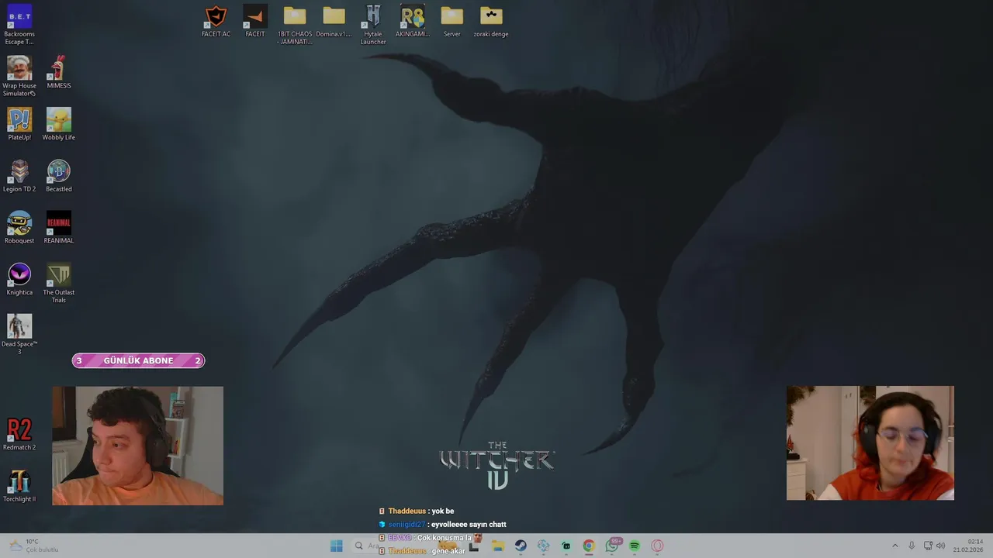This screenshot has height=558, width=993.
Task: Launch Wrap House Simulator from desktop
Action: (19, 76)
